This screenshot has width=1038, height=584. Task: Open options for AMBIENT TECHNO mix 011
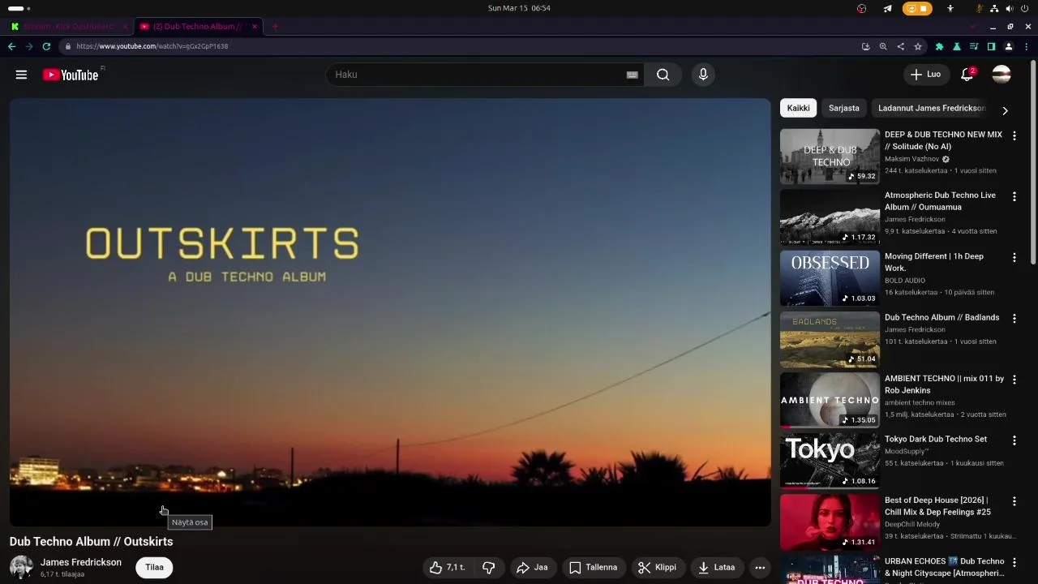click(x=1014, y=380)
